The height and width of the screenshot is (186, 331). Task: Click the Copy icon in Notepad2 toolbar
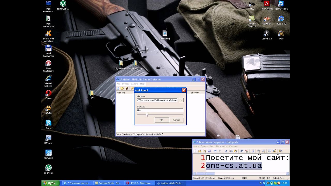pyautogui.click(x=231, y=151)
